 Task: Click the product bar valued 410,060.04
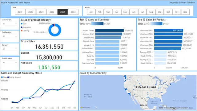[x=160, y=60]
